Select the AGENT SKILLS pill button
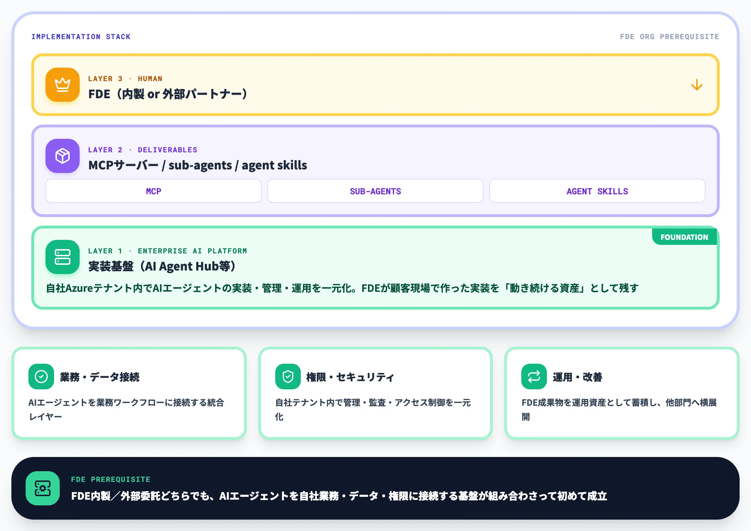This screenshot has height=531, width=751. [597, 191]
